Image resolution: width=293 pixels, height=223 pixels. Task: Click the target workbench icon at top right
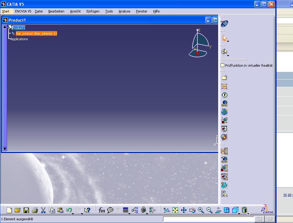click(x=225, y=23)
